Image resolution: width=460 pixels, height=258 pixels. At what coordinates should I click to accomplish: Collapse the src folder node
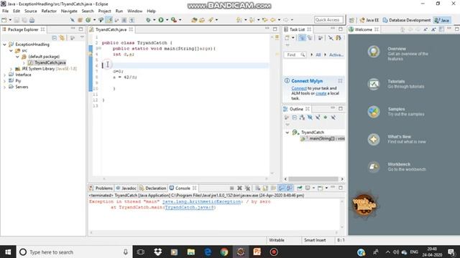(x=11, y=51)
